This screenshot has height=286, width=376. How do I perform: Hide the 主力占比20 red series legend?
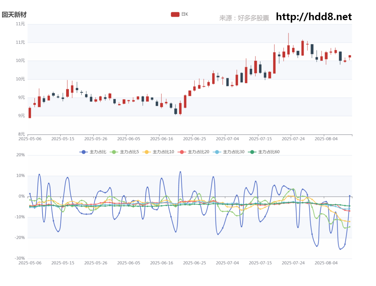tap(193, 152)
